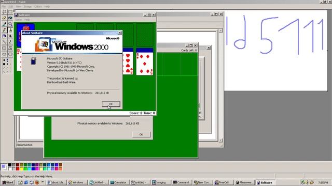332x186 pixels.
Task: Open Paint's View menu
Action: (19, 7)
